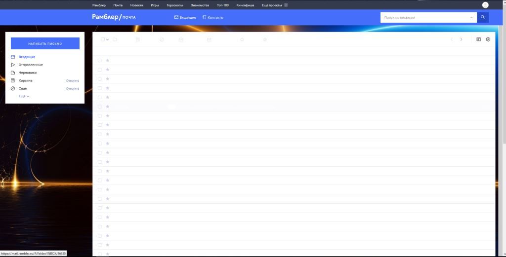Click the magnifier search button
The image size is (506, 257).
click(483, 17)
